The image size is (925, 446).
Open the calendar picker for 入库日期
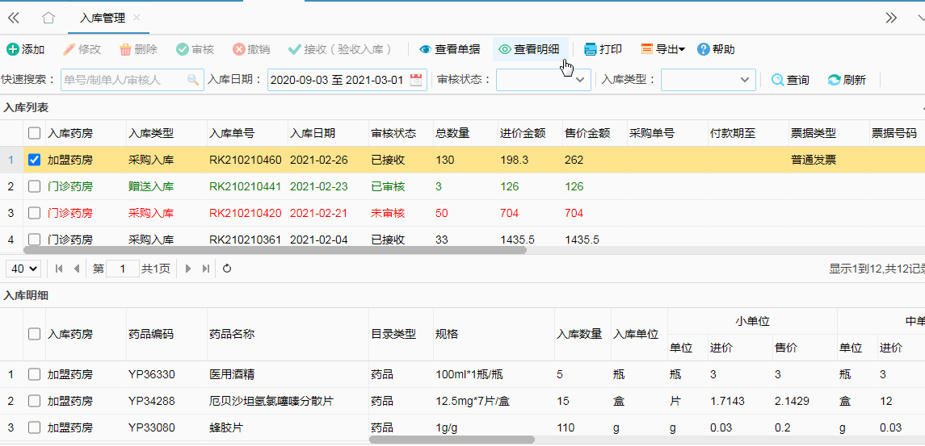tap(417, 80)
